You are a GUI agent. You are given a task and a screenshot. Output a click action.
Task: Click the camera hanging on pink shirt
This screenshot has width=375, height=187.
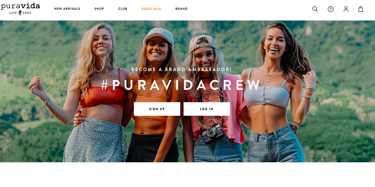tap(213, 134)
